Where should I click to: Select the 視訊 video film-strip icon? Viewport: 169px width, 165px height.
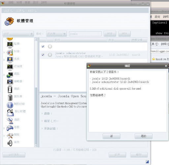coord(10,90)
